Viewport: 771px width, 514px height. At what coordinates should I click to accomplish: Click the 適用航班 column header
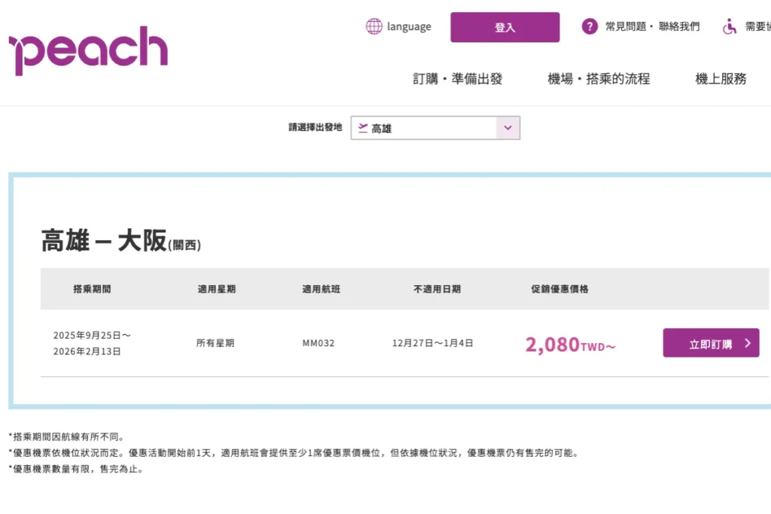[321, 289]
